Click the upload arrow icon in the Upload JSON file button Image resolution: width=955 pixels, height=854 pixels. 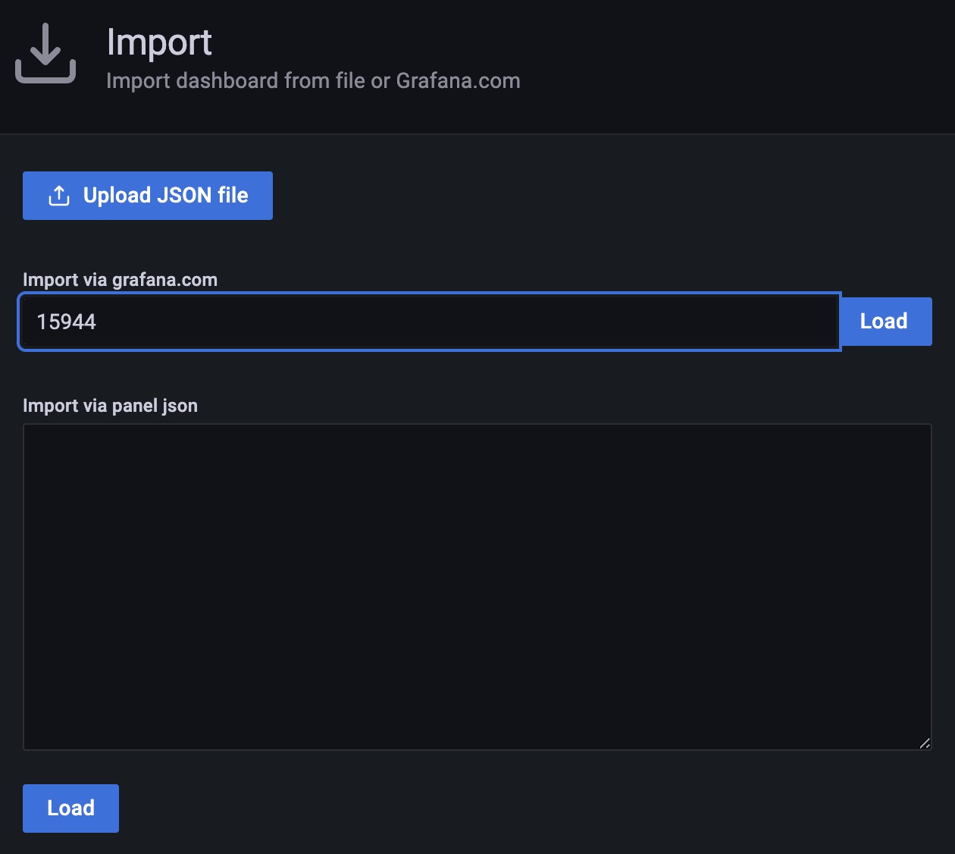tap(59, 196)
